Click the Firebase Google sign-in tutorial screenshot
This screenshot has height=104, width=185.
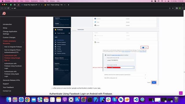point(106,57)
